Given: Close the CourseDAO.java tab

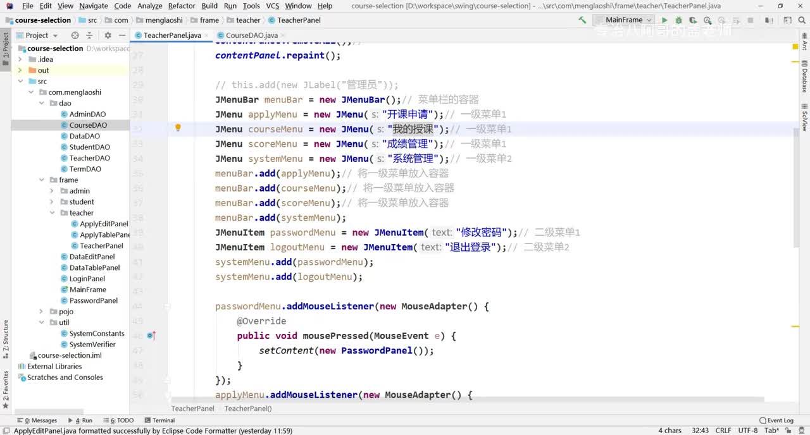Looking at the screenshot, I should [283, 35].
